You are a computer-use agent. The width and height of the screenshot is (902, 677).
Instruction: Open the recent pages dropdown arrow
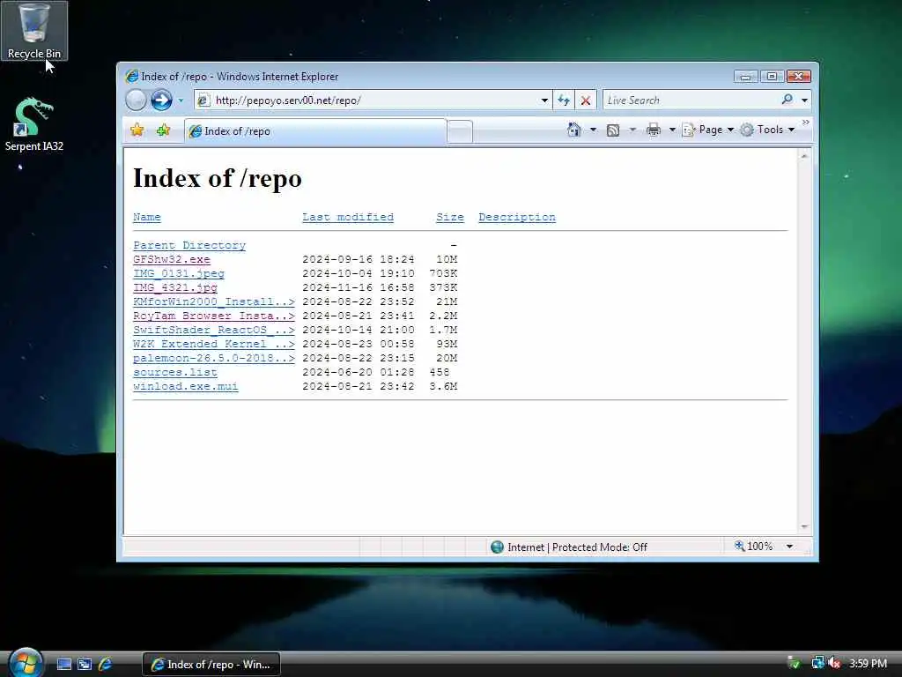coord(181,100)
